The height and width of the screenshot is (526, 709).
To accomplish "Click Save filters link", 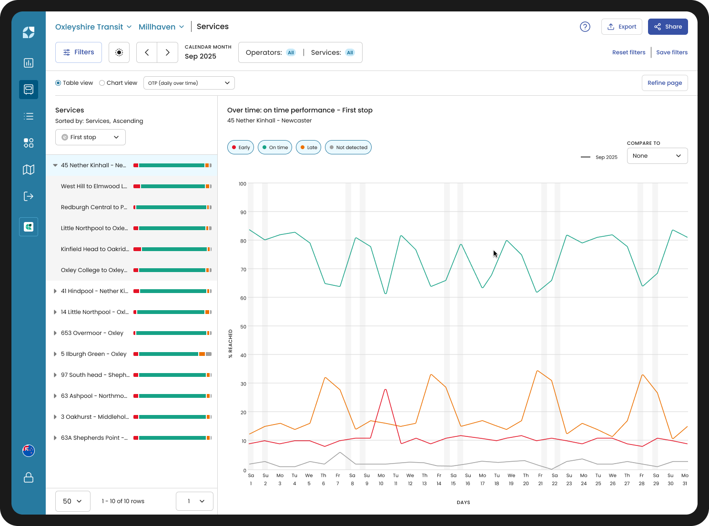I will point(672,52).
